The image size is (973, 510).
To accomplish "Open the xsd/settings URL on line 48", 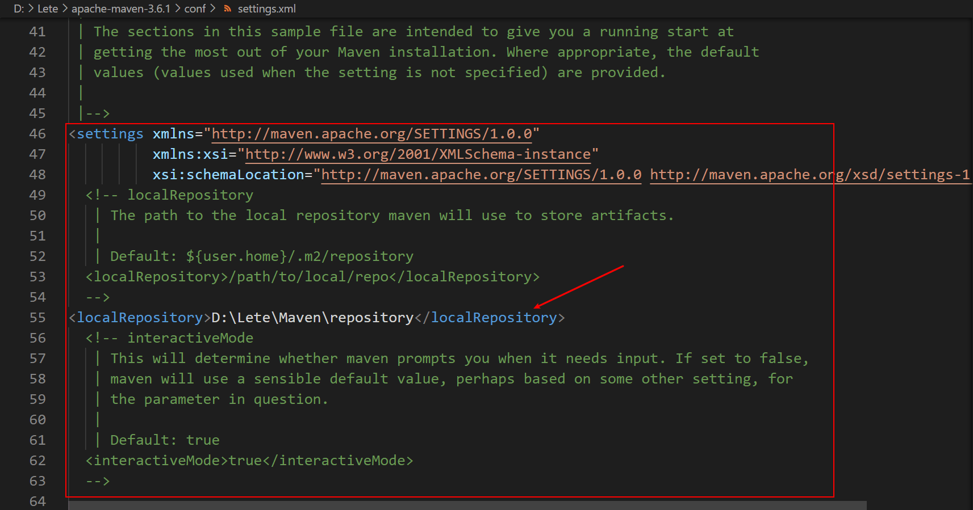I will 809,175.
